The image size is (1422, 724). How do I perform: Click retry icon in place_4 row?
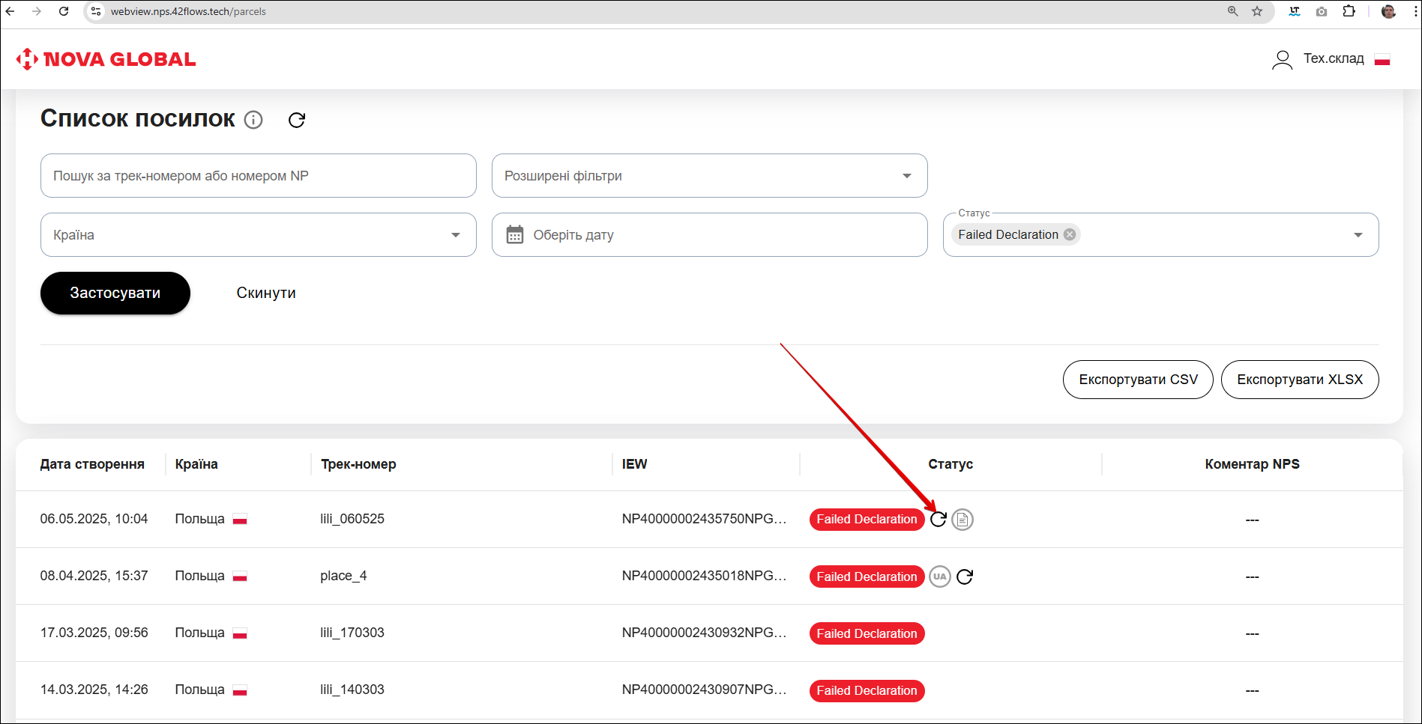pyautogui.click(x=965, y=577)
